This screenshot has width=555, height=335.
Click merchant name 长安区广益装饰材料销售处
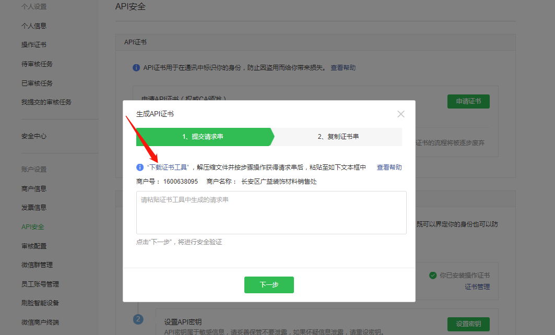(279, 182)
